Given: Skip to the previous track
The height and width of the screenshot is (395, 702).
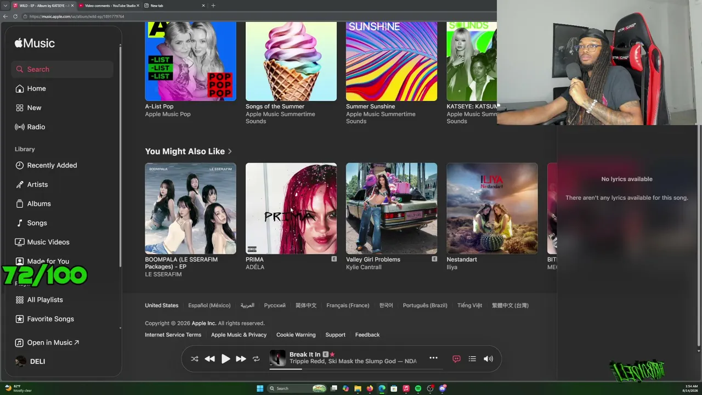Looking at the screenshot, I should pos(210,359).
